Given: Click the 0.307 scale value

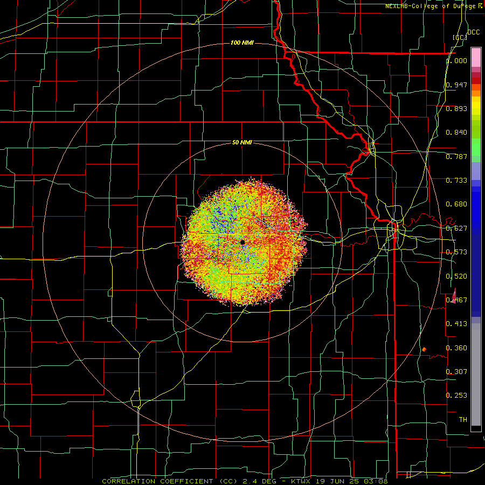Looking at the screenshot, I should coord(456,371).
